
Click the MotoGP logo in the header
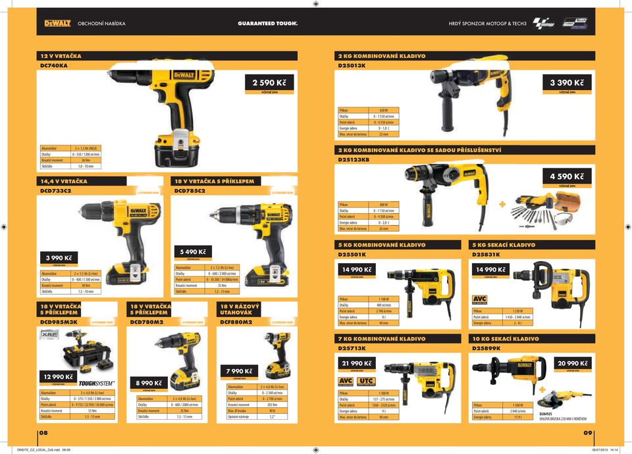[x=543, y=24]
